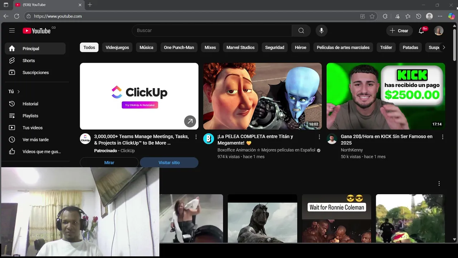Bookmark this page with star icon

[x=372, y=16]
